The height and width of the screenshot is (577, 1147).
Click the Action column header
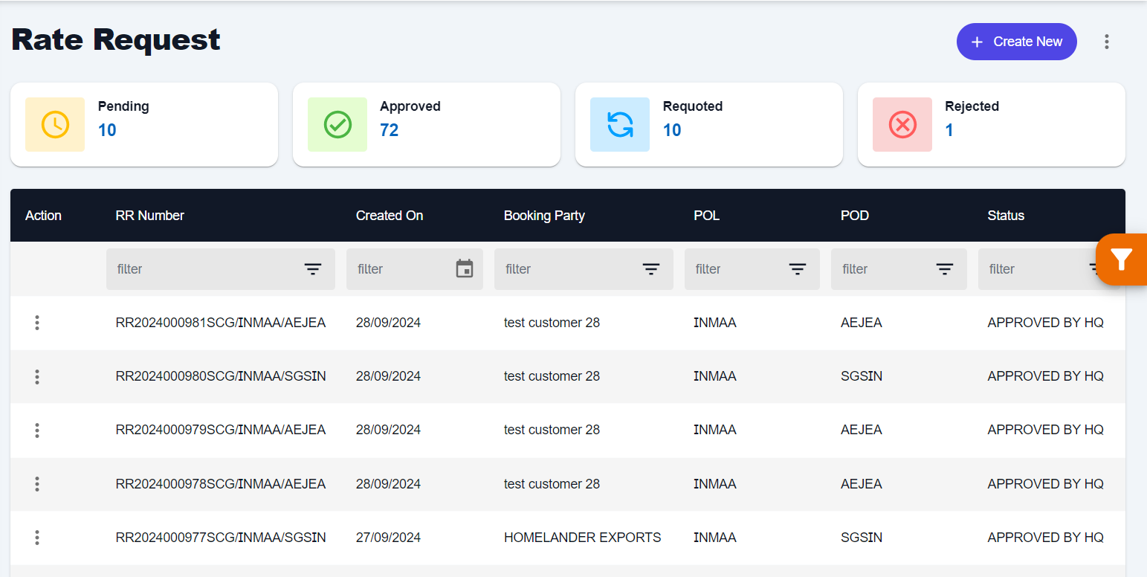(43, 216)
